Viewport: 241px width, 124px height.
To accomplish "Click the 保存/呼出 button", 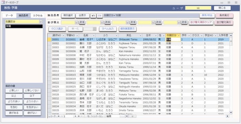I will pos(207,15).
